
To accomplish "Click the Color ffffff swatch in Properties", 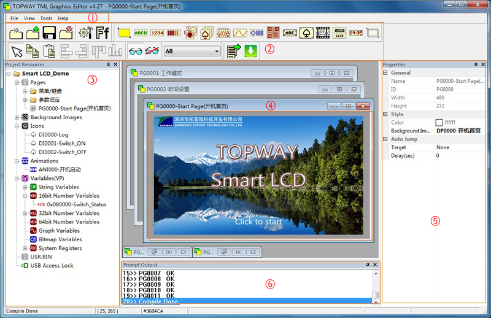I will tap(439, 123).
